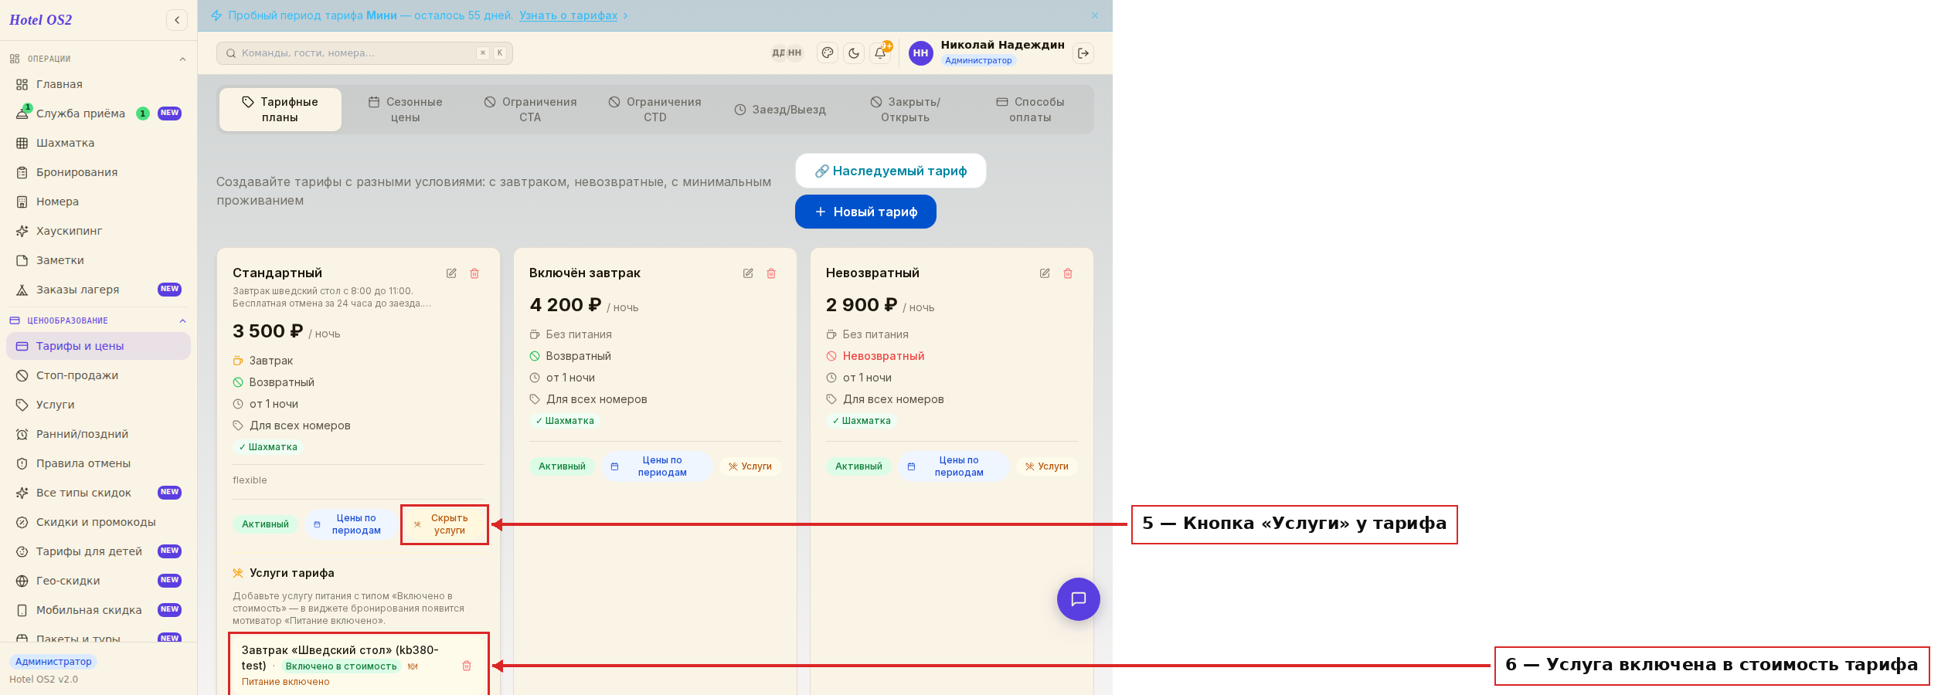This screenshot has height=695, width=1948.
Task: Switch to Сезонные цены tab
Action: (405, 110)
